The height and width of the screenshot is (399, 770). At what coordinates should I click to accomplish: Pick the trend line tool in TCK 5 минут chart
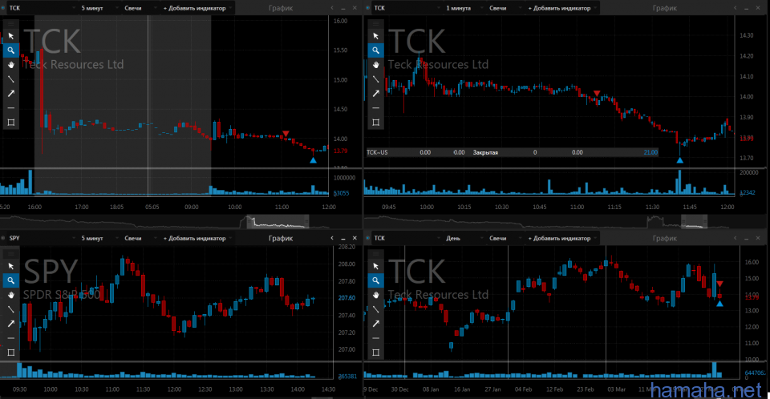tap(10, 79)
